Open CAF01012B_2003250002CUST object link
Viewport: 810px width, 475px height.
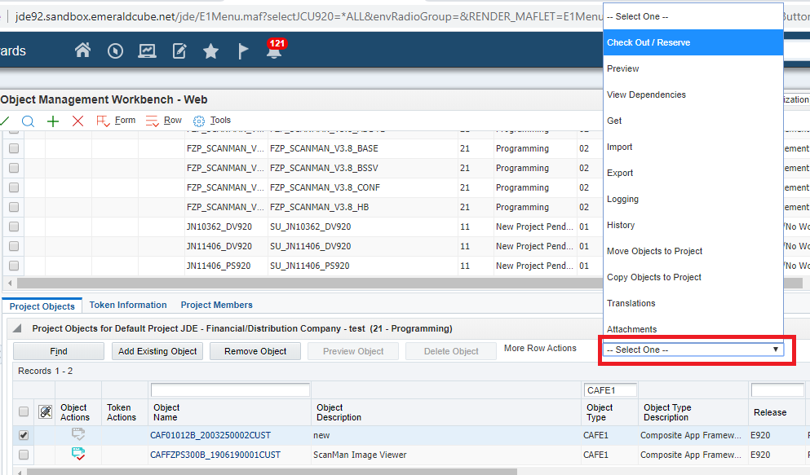coord(210,435)
